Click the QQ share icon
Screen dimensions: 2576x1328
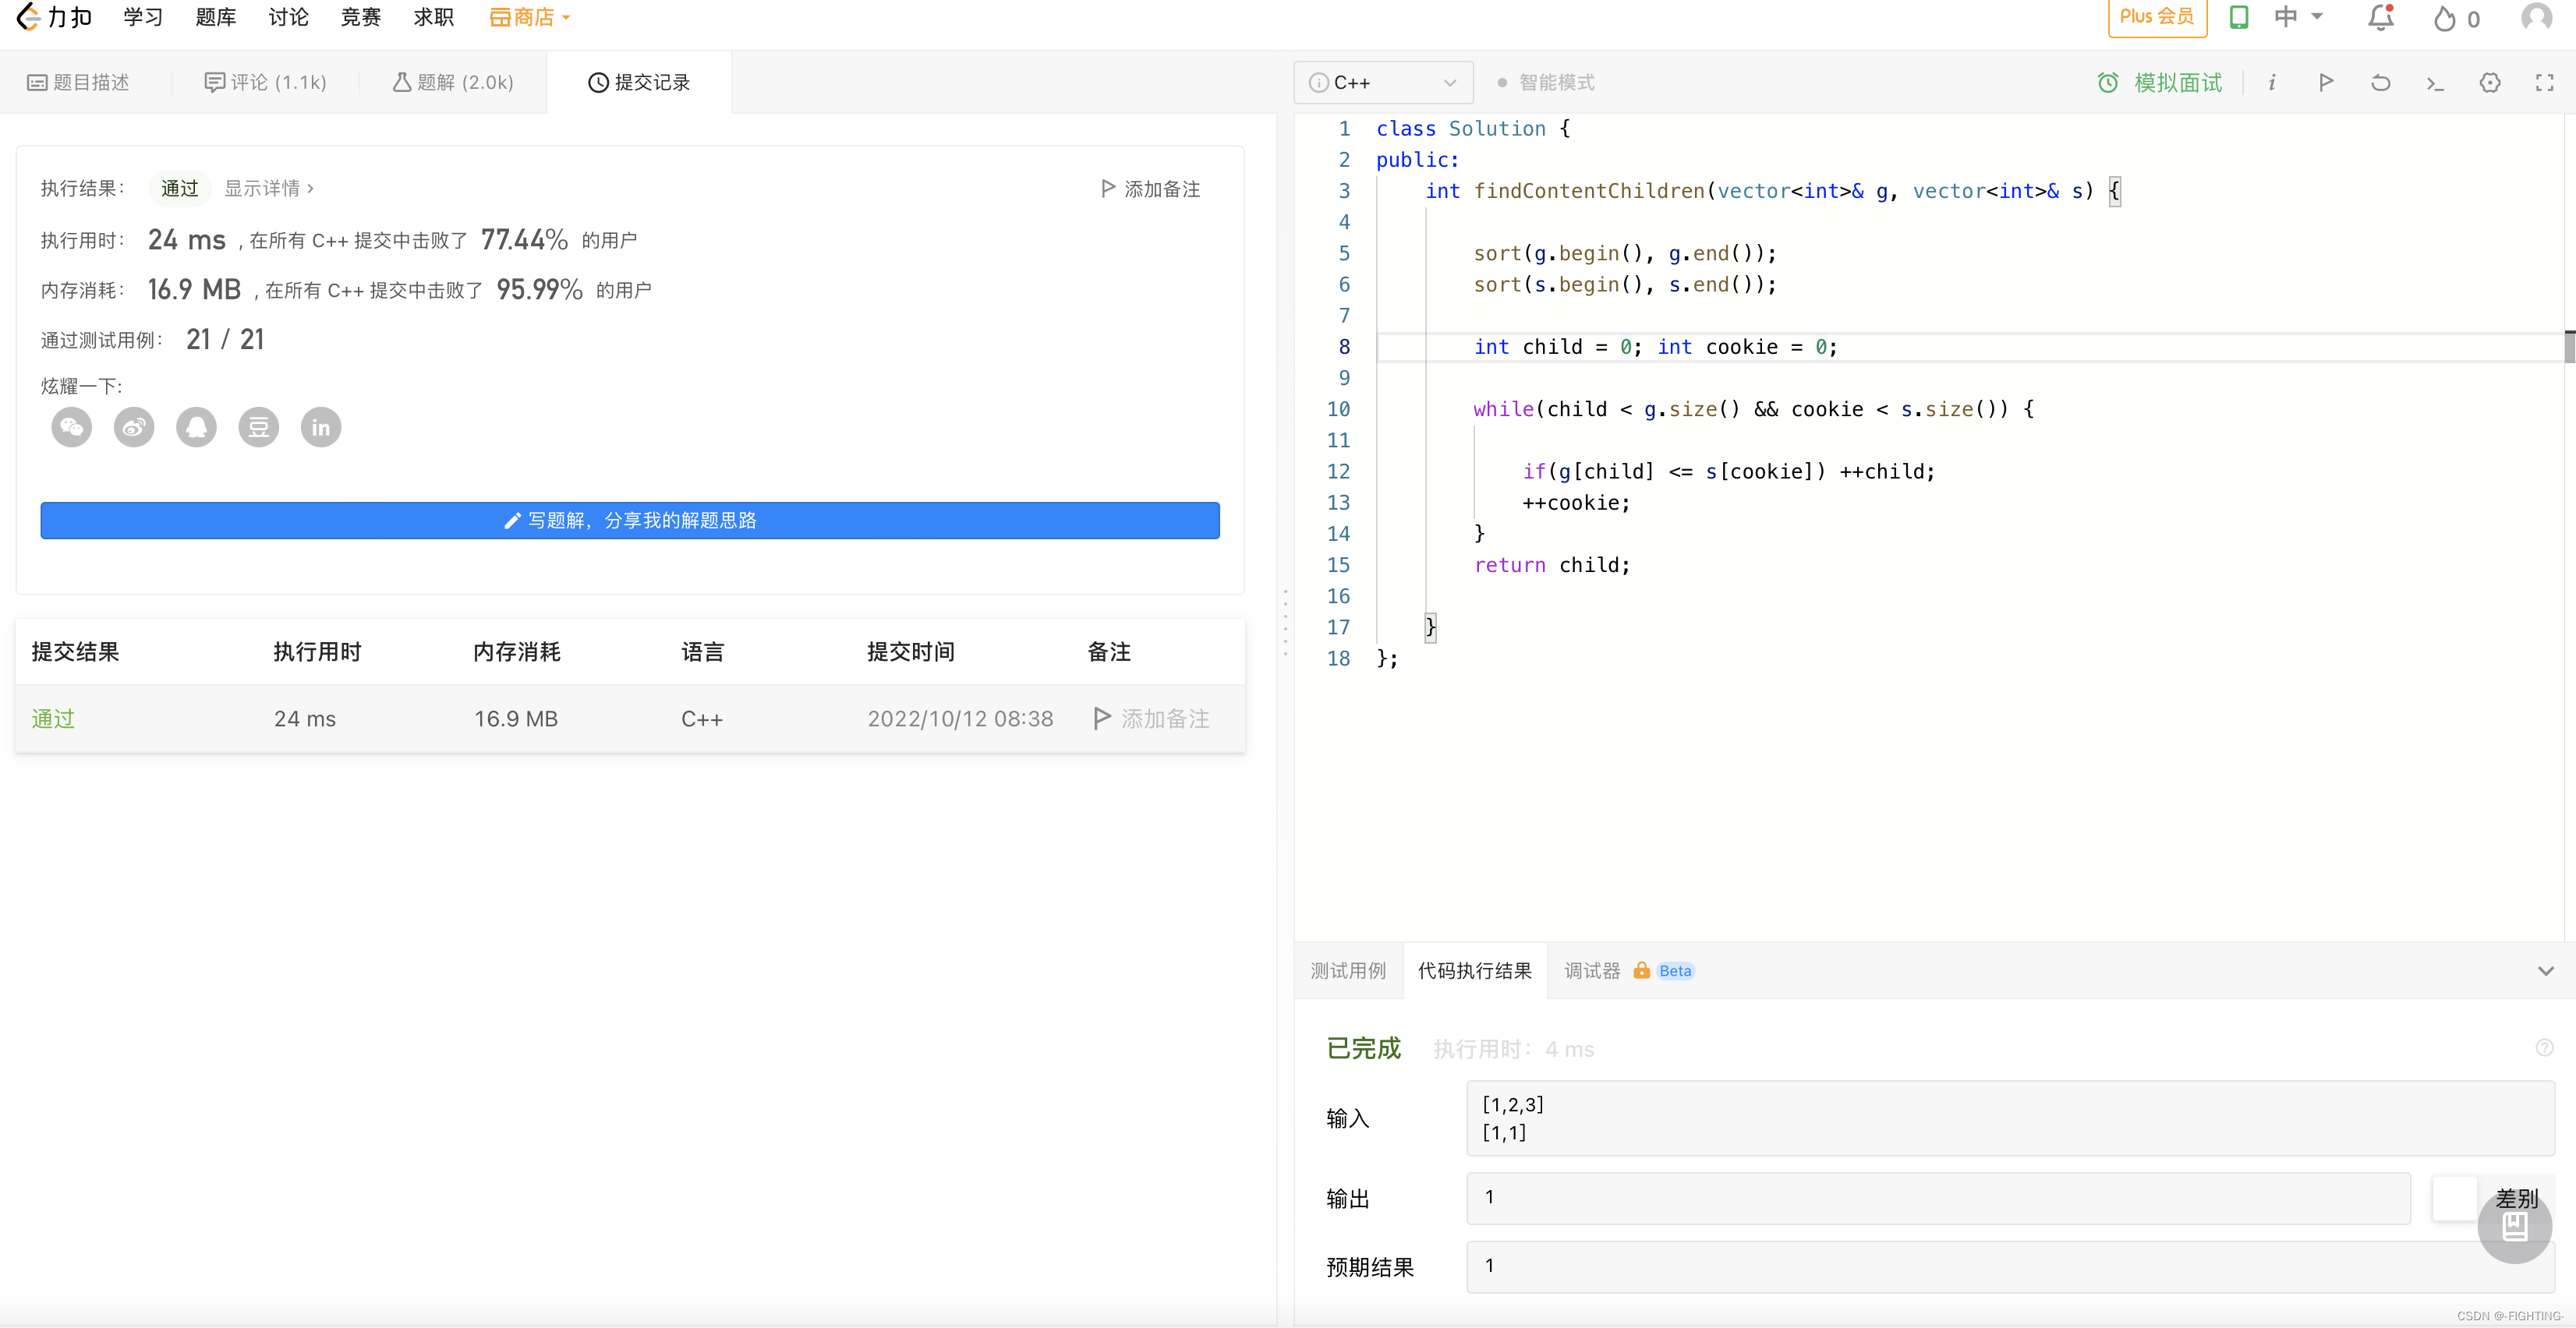(196, 428)
